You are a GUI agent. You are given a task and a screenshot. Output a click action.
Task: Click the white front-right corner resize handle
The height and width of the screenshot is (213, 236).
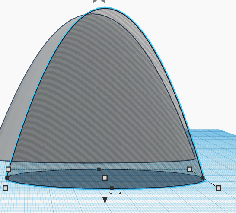pyautogui.click(x=219, y=188)
